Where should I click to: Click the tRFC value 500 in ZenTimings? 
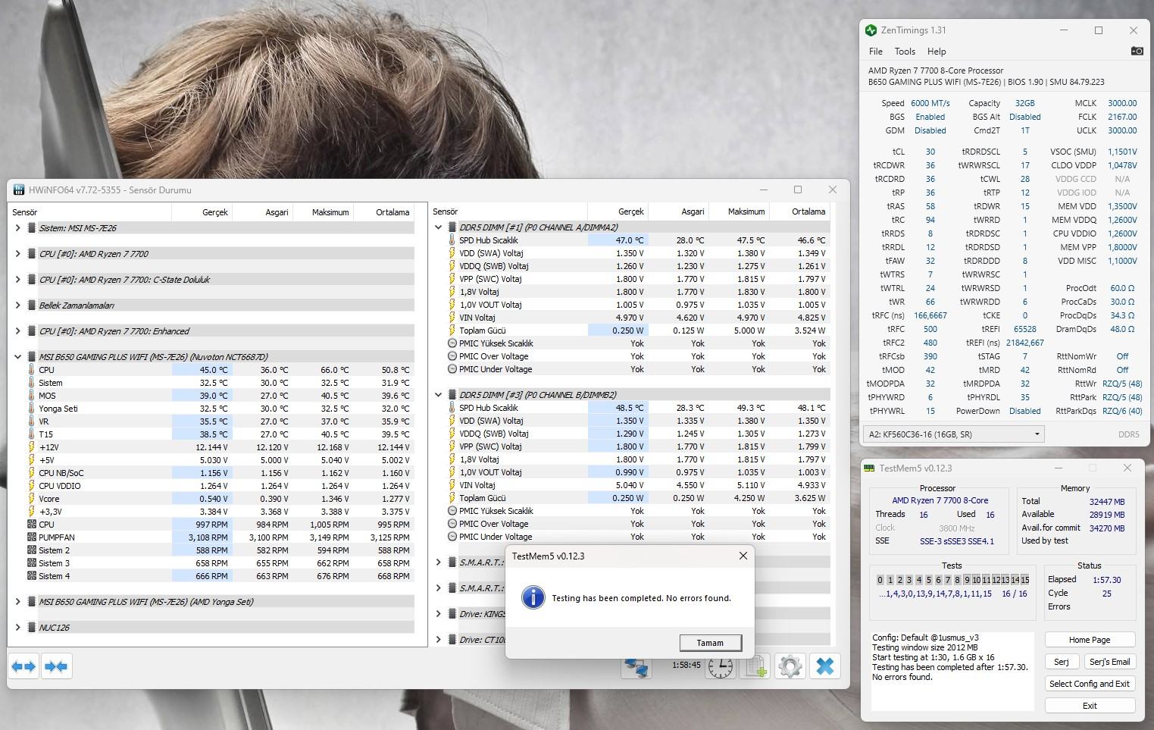point(930,329)
